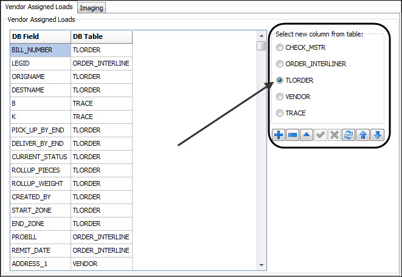Select the ROLLUP_WEIGHT field cell

click(x=41, y=183)
